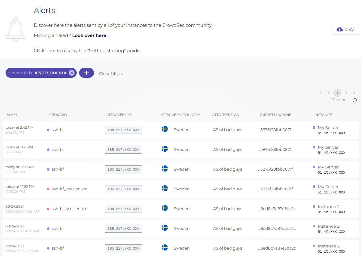This screenshot has height=257, width=361.
Task: Click the Sweden flag in the first row
Action: coord(165,129)
